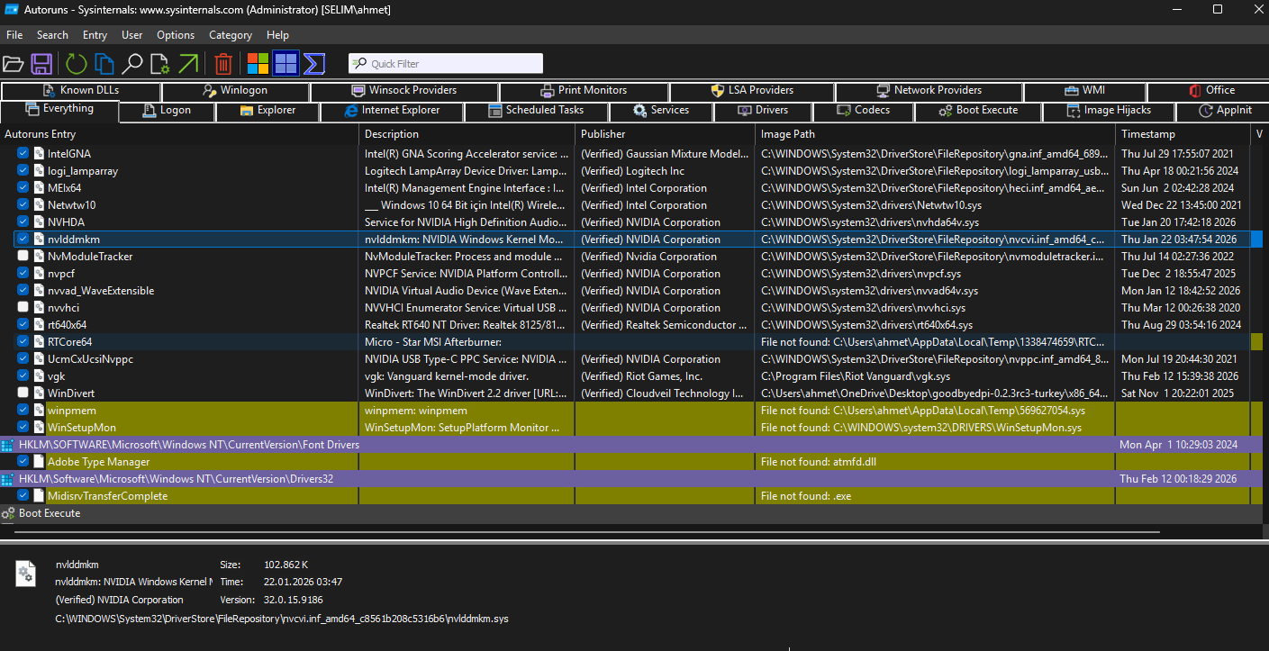Viewport: 1269px width, 651px height.
Task: Click the red Delete trash can icon
Action: click(223, 64)
